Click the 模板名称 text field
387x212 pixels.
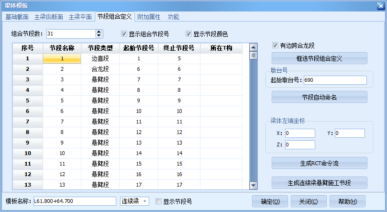(x=74, y=201)
